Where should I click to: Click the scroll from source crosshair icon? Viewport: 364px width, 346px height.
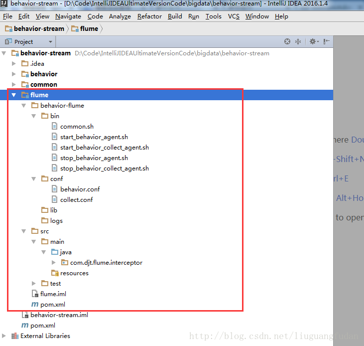[x=287, y=41]
